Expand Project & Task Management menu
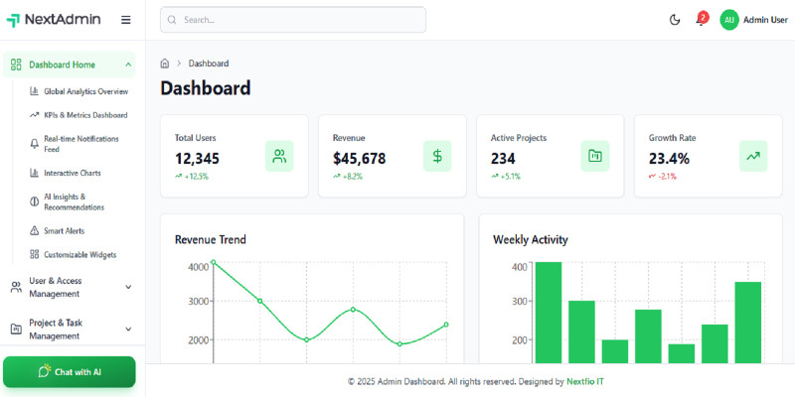Viewport: 795px width, 397px height. (128, 329)
